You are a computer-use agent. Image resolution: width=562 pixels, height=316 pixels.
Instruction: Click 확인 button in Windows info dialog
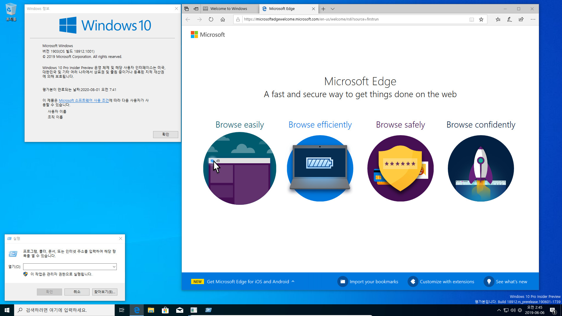point(165,134)
